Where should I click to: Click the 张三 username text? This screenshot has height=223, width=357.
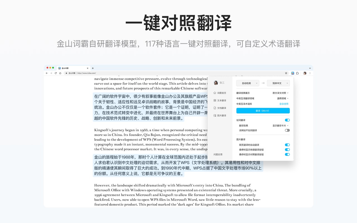pyautogui.click(x=222, y=83)
